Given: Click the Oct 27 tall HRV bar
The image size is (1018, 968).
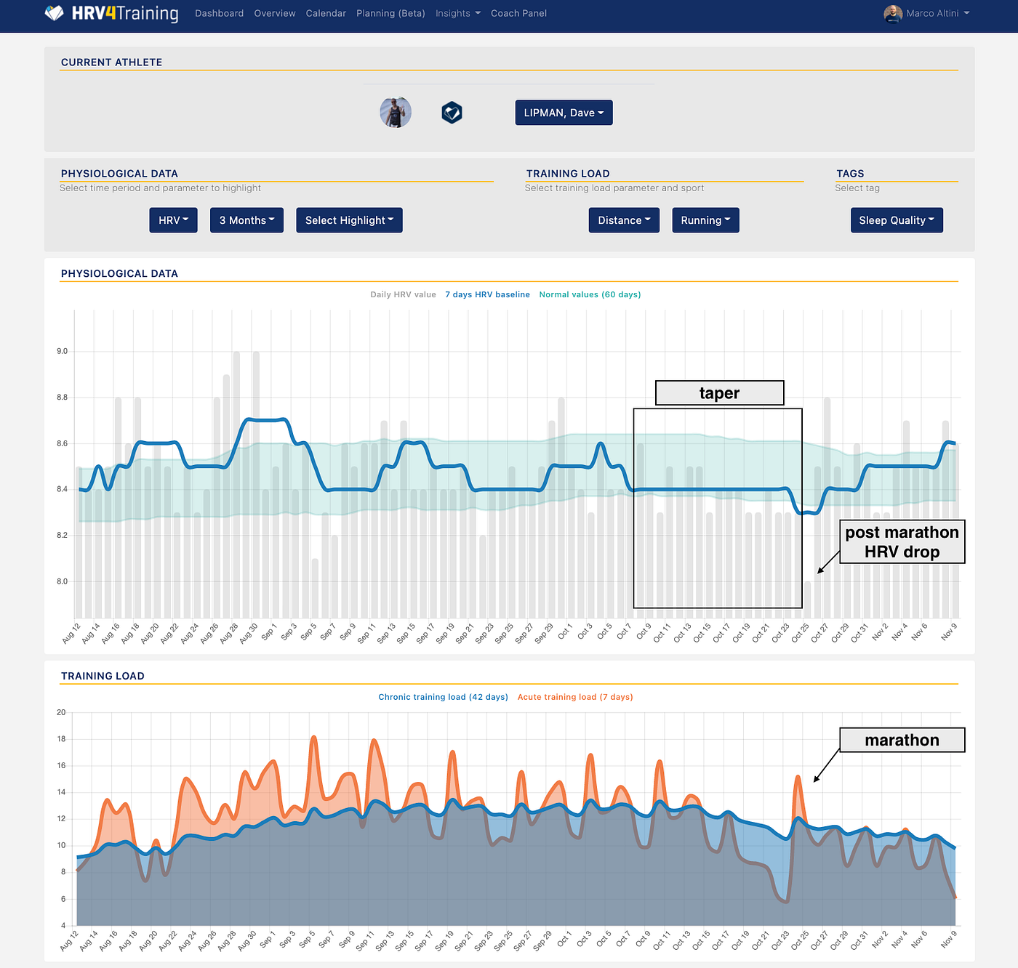Looking at the screenshot, I should tap(827, 507).
